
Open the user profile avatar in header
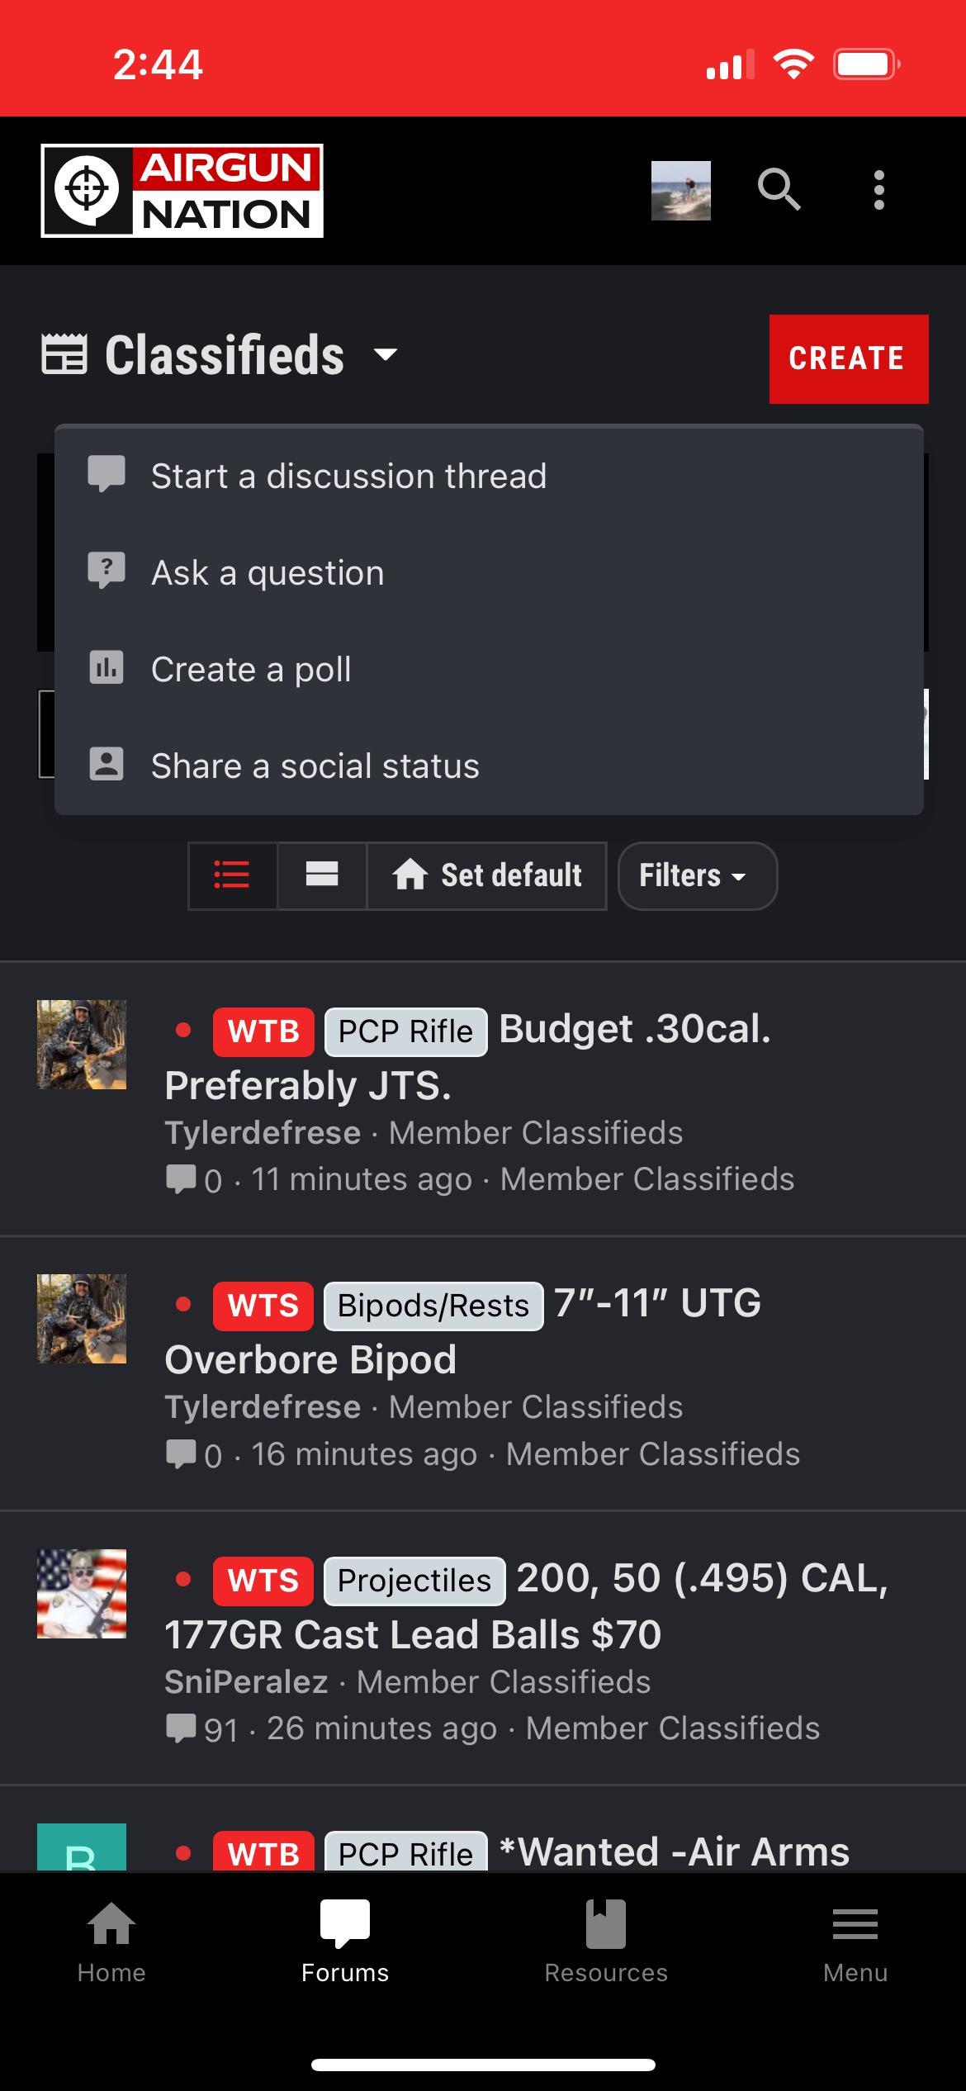point(680,190)
